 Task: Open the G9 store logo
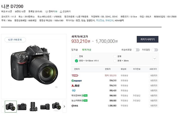(x=74, y=90)
